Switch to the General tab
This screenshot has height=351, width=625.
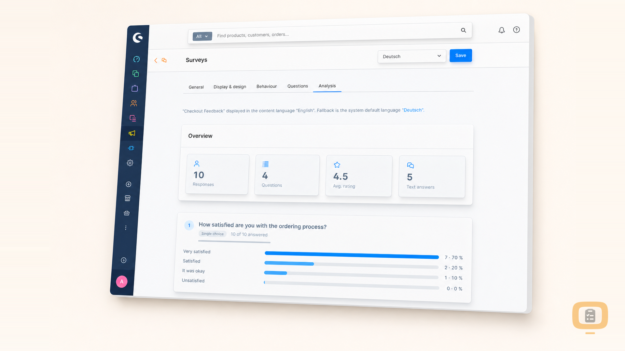point(196,87)
